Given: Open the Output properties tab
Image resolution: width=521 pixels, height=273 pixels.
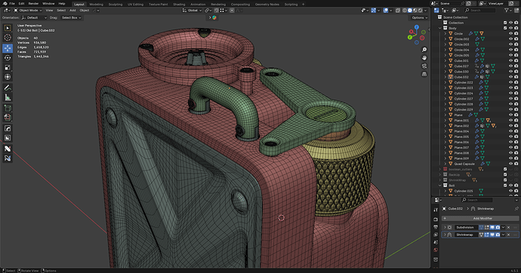Looking at the screenshot, I should click(436, 227).
